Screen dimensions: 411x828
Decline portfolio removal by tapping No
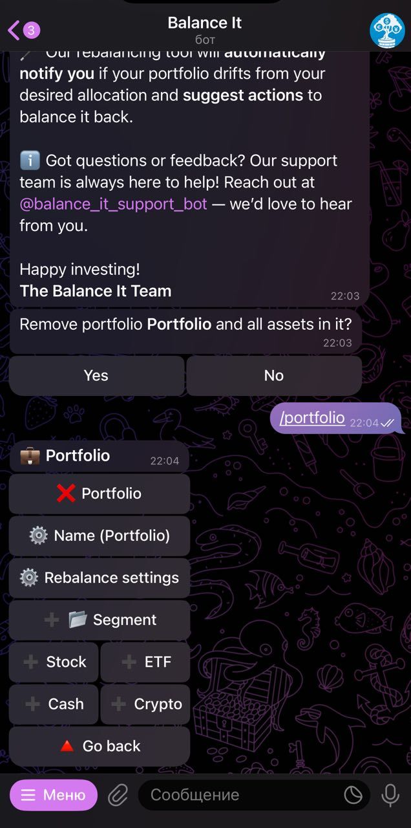[273, 375]
